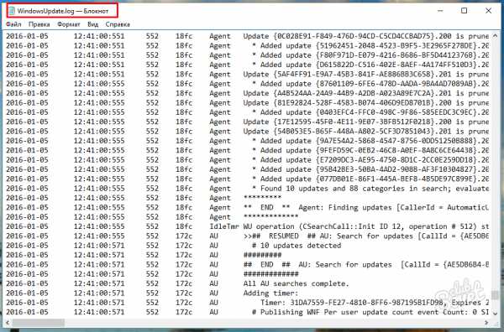The height and width of the screenshot is (332, 504).
Task: Open the Правка menu
Action: click(x=39, y=24)
